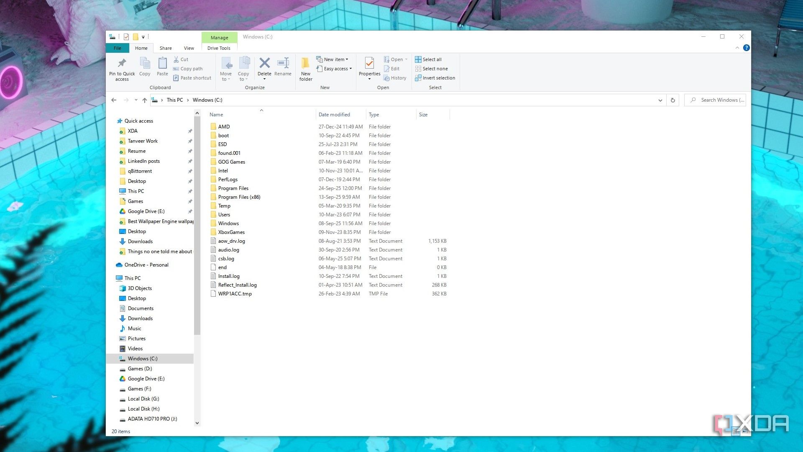803x452 pixels.
Task: Open the File menu tab
Action: coord(118,48)
